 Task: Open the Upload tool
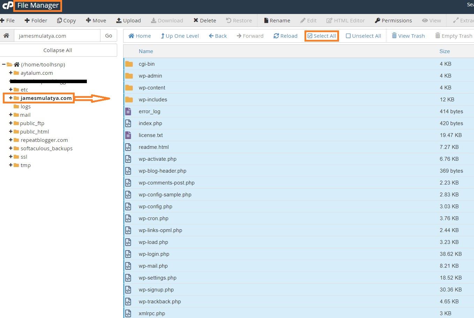point(128,21)
